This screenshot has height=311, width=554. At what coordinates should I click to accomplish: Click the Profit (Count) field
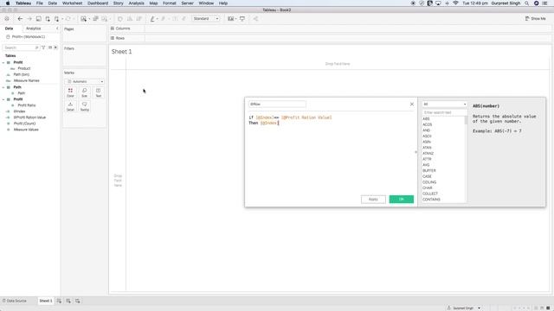24,124
